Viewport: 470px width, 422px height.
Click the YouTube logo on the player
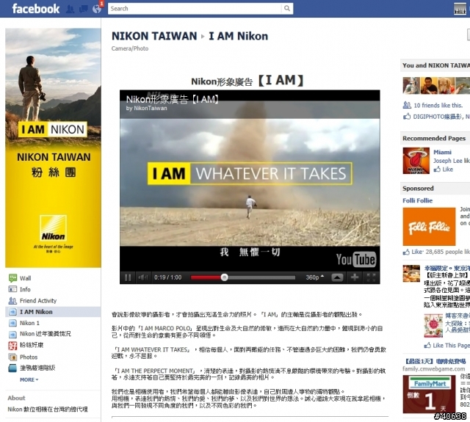pyautogui.click(x=355, y=259)
